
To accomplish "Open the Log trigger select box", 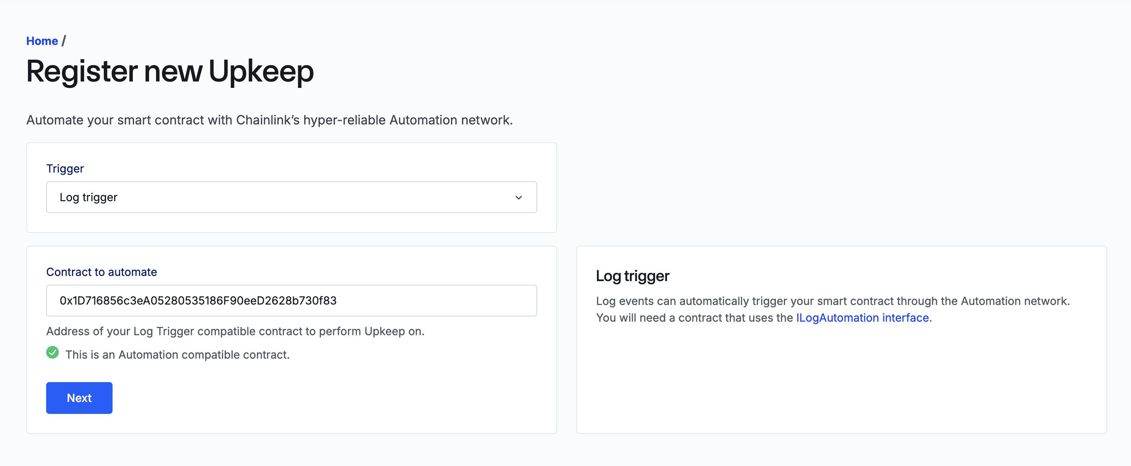I will [x=291, y=198].
